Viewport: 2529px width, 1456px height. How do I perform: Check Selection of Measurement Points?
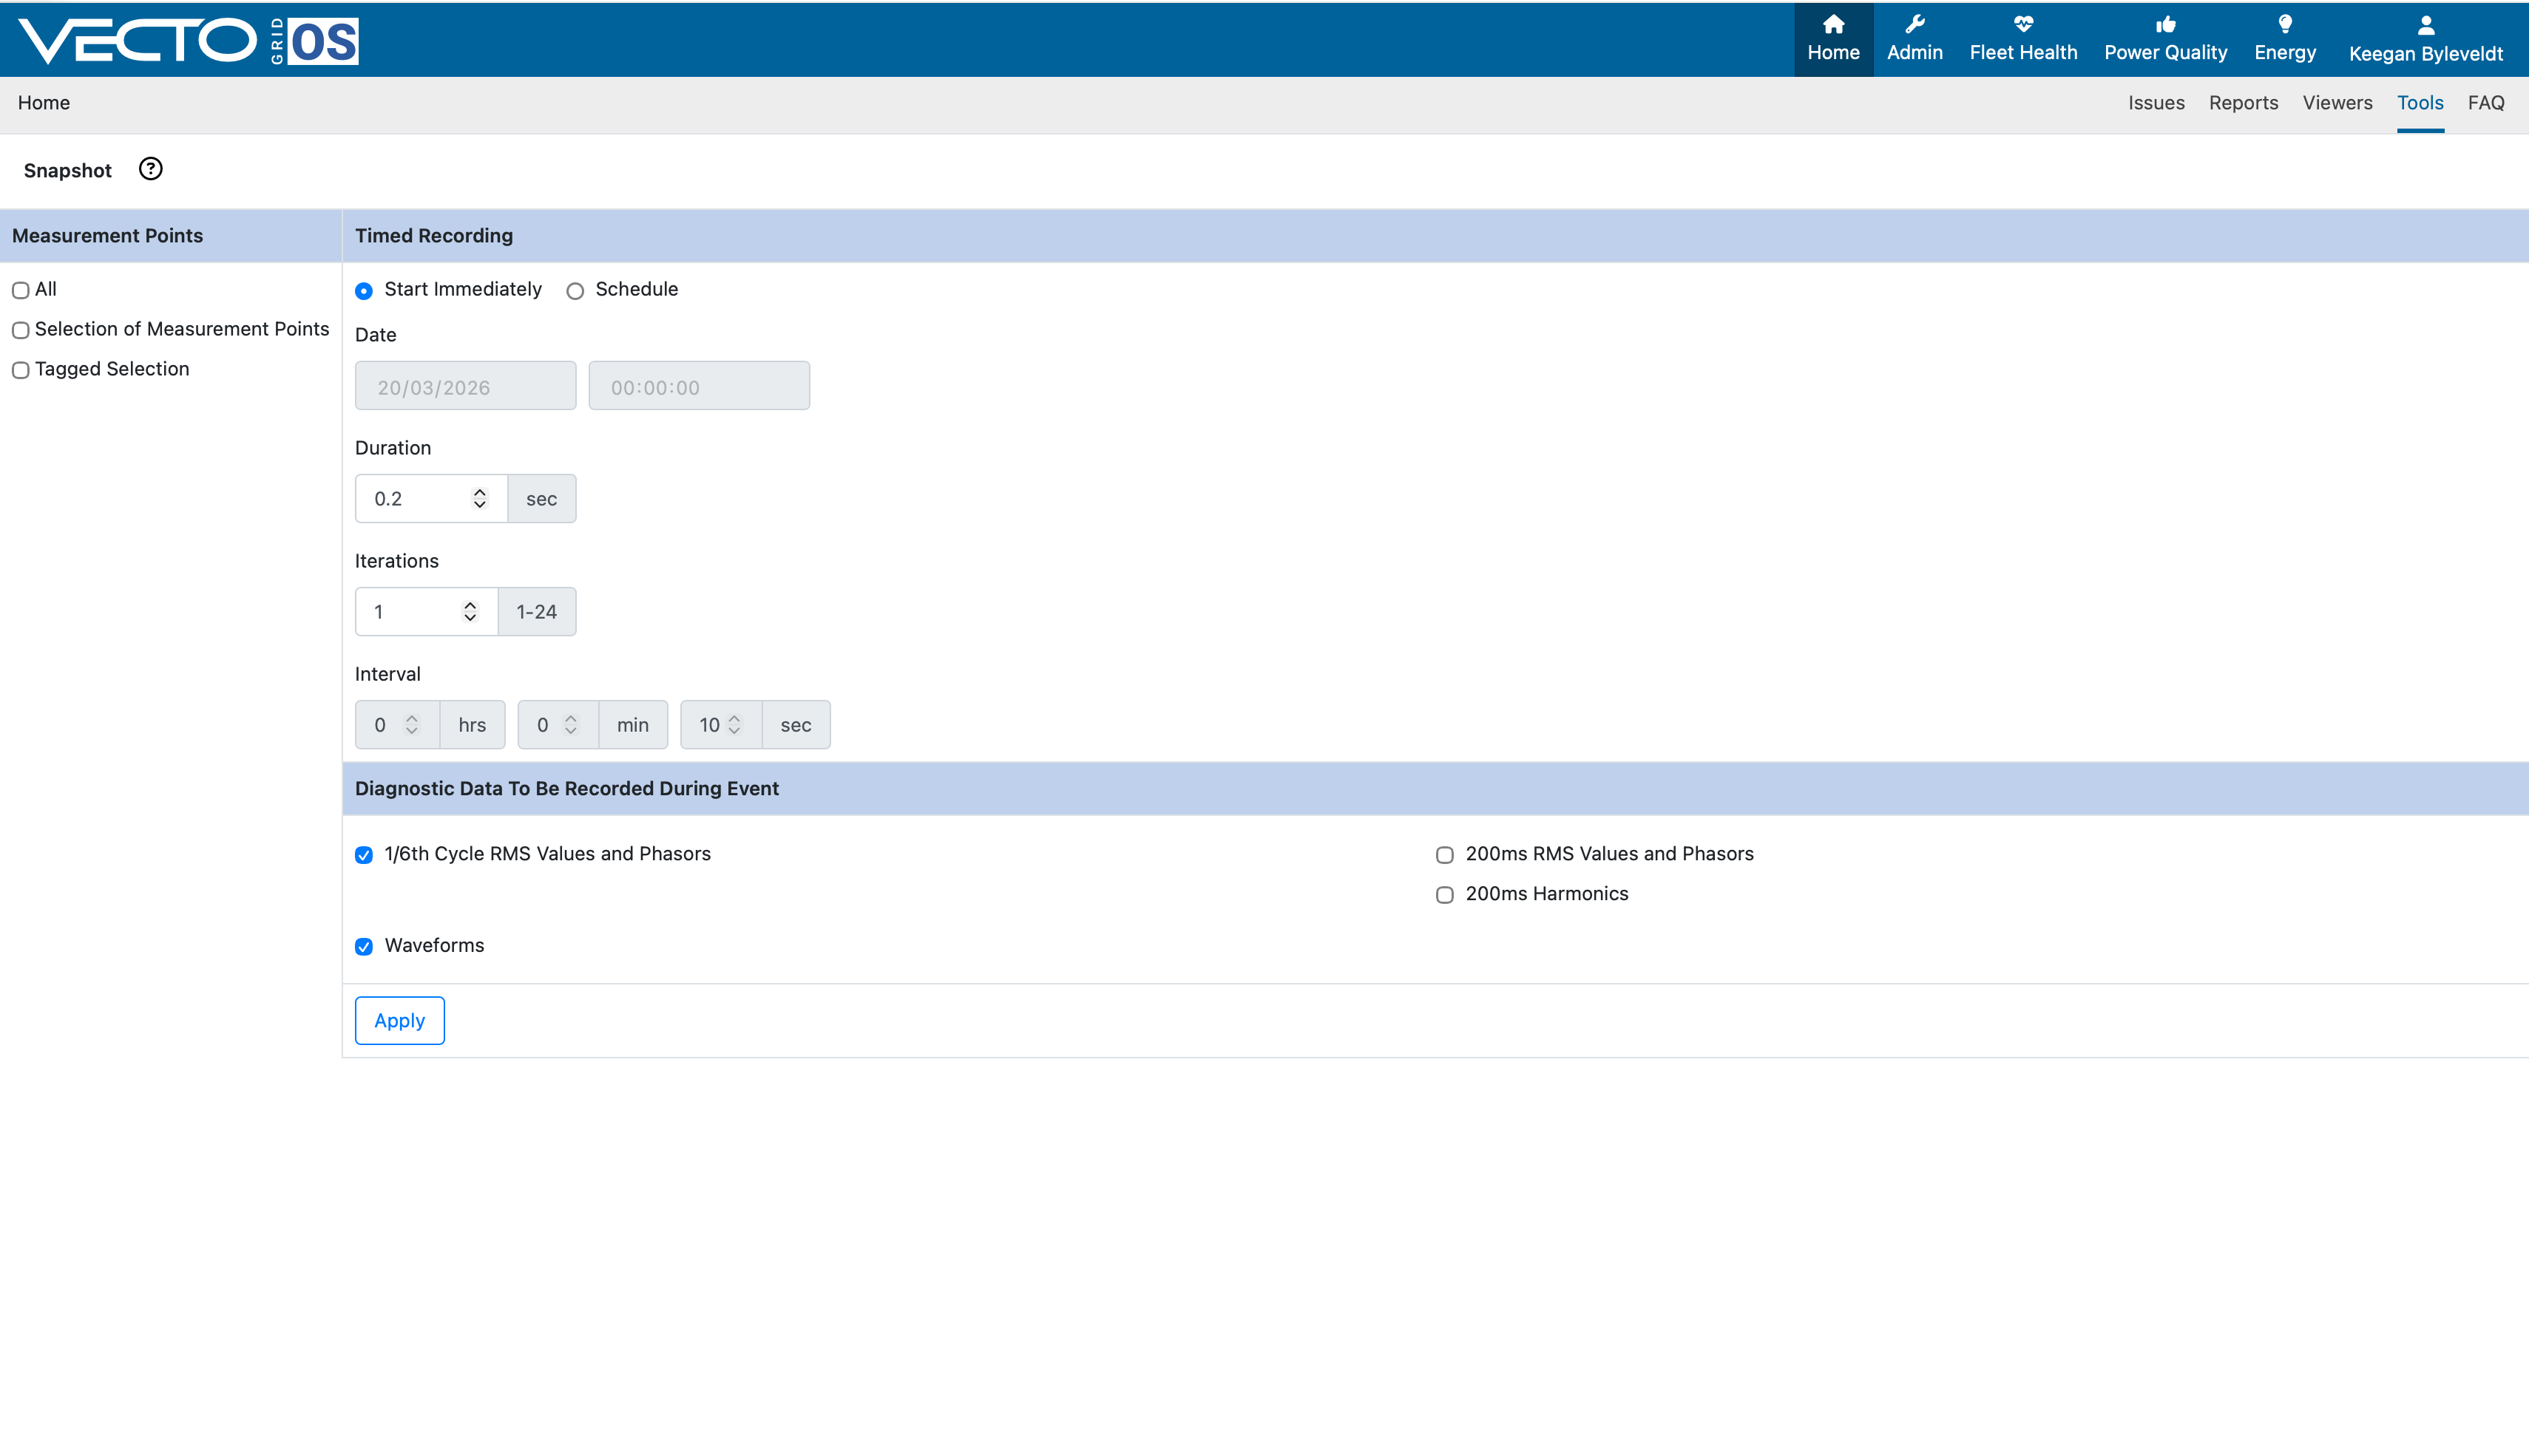tap(20, 330)
